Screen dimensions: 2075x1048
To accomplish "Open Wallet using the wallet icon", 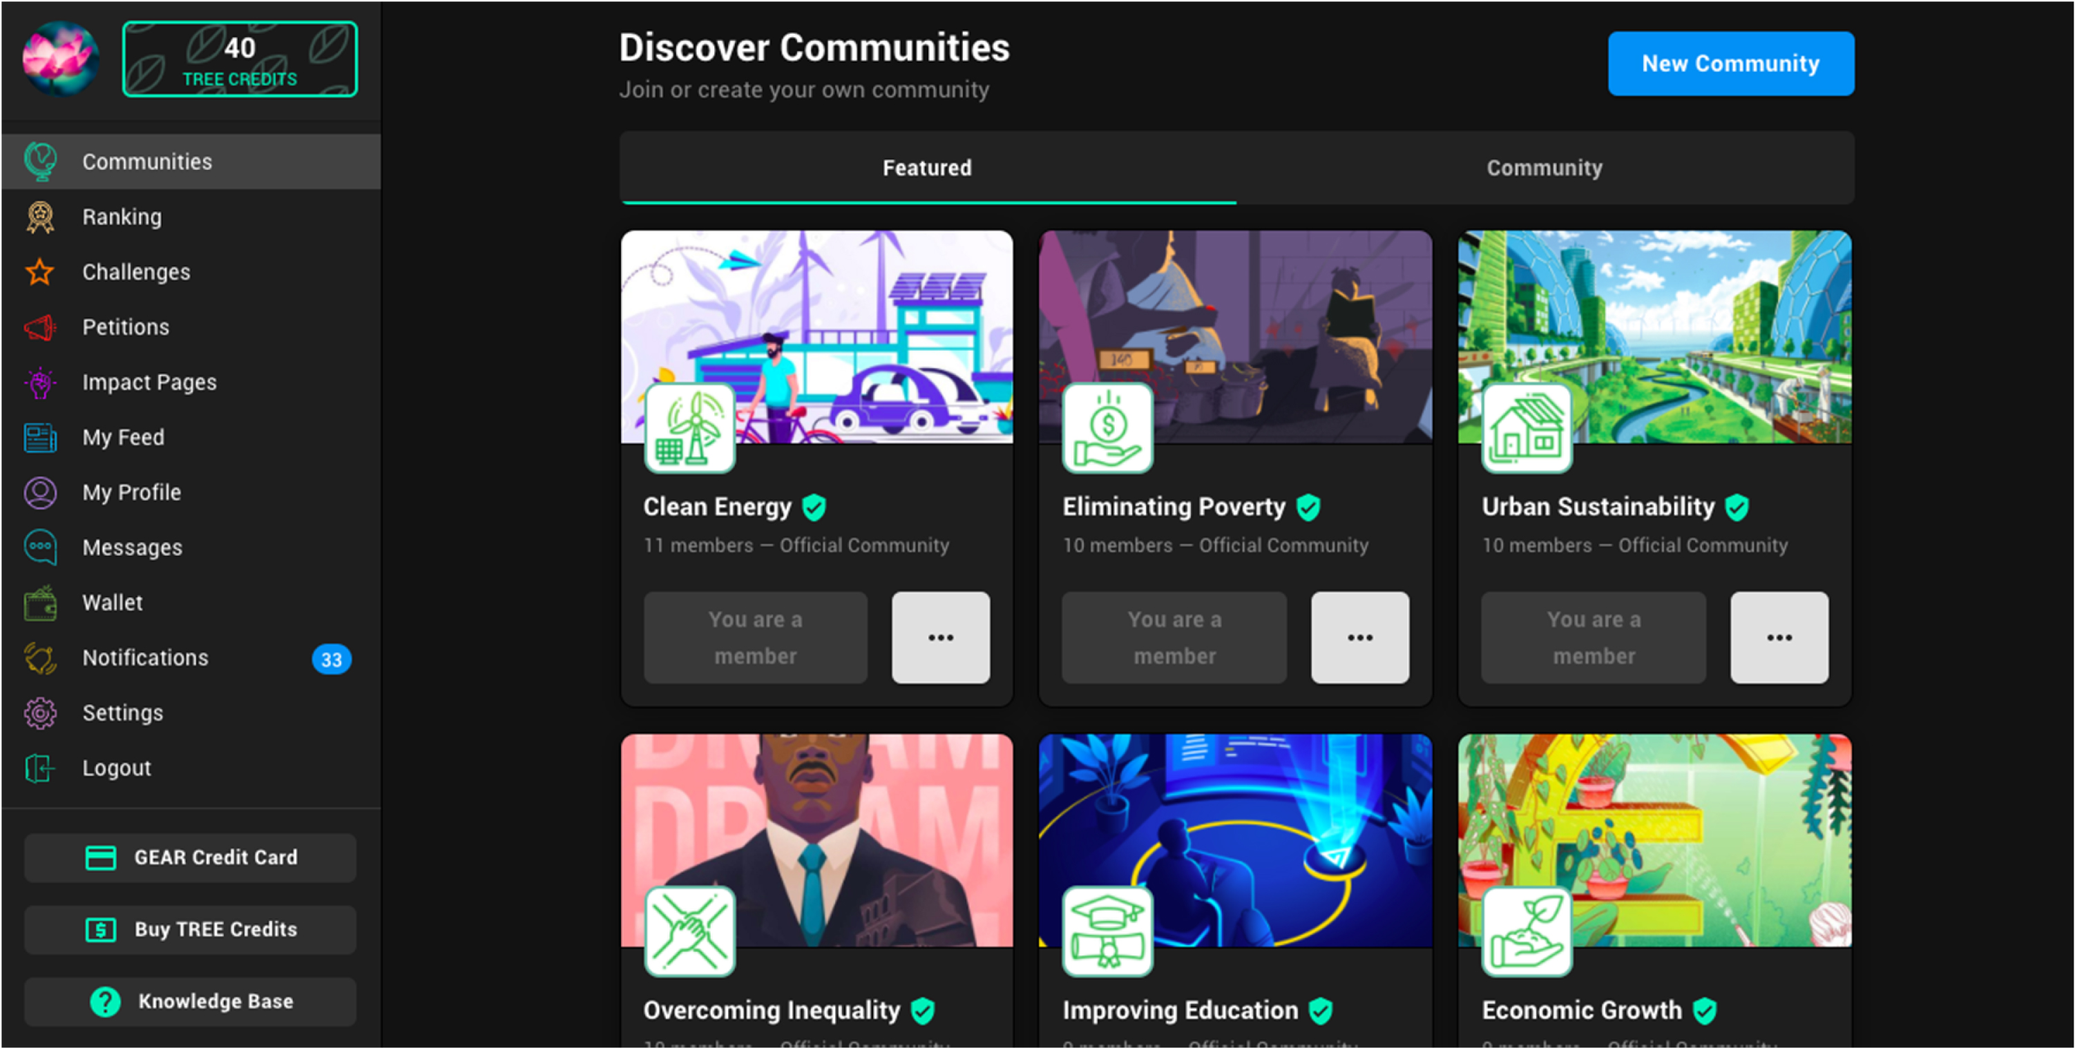I will coord(40,603).
